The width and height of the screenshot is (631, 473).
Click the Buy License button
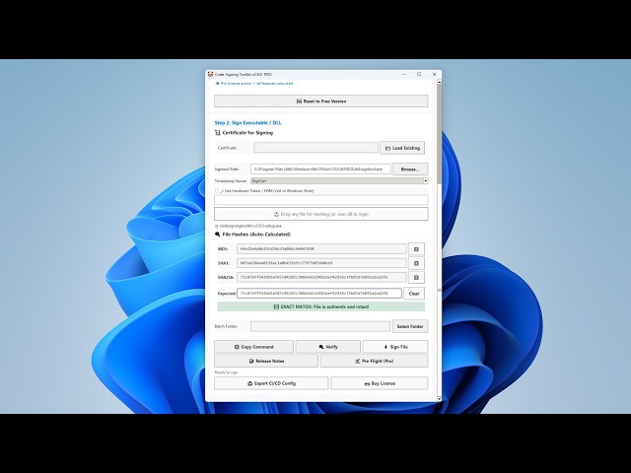tap(380, 383)
